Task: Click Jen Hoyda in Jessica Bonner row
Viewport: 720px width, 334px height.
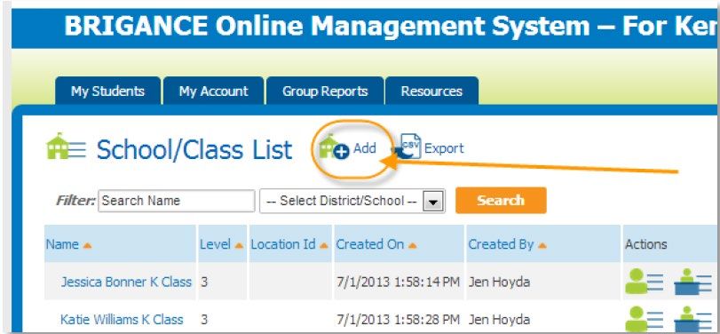Action: (499, 282)
